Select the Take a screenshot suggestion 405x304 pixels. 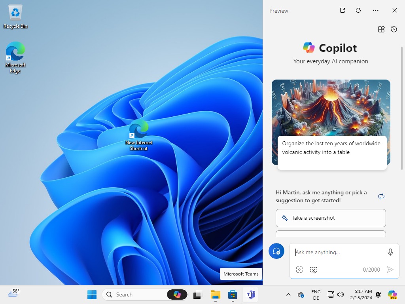pyautogui.click(x=331, y=218)
